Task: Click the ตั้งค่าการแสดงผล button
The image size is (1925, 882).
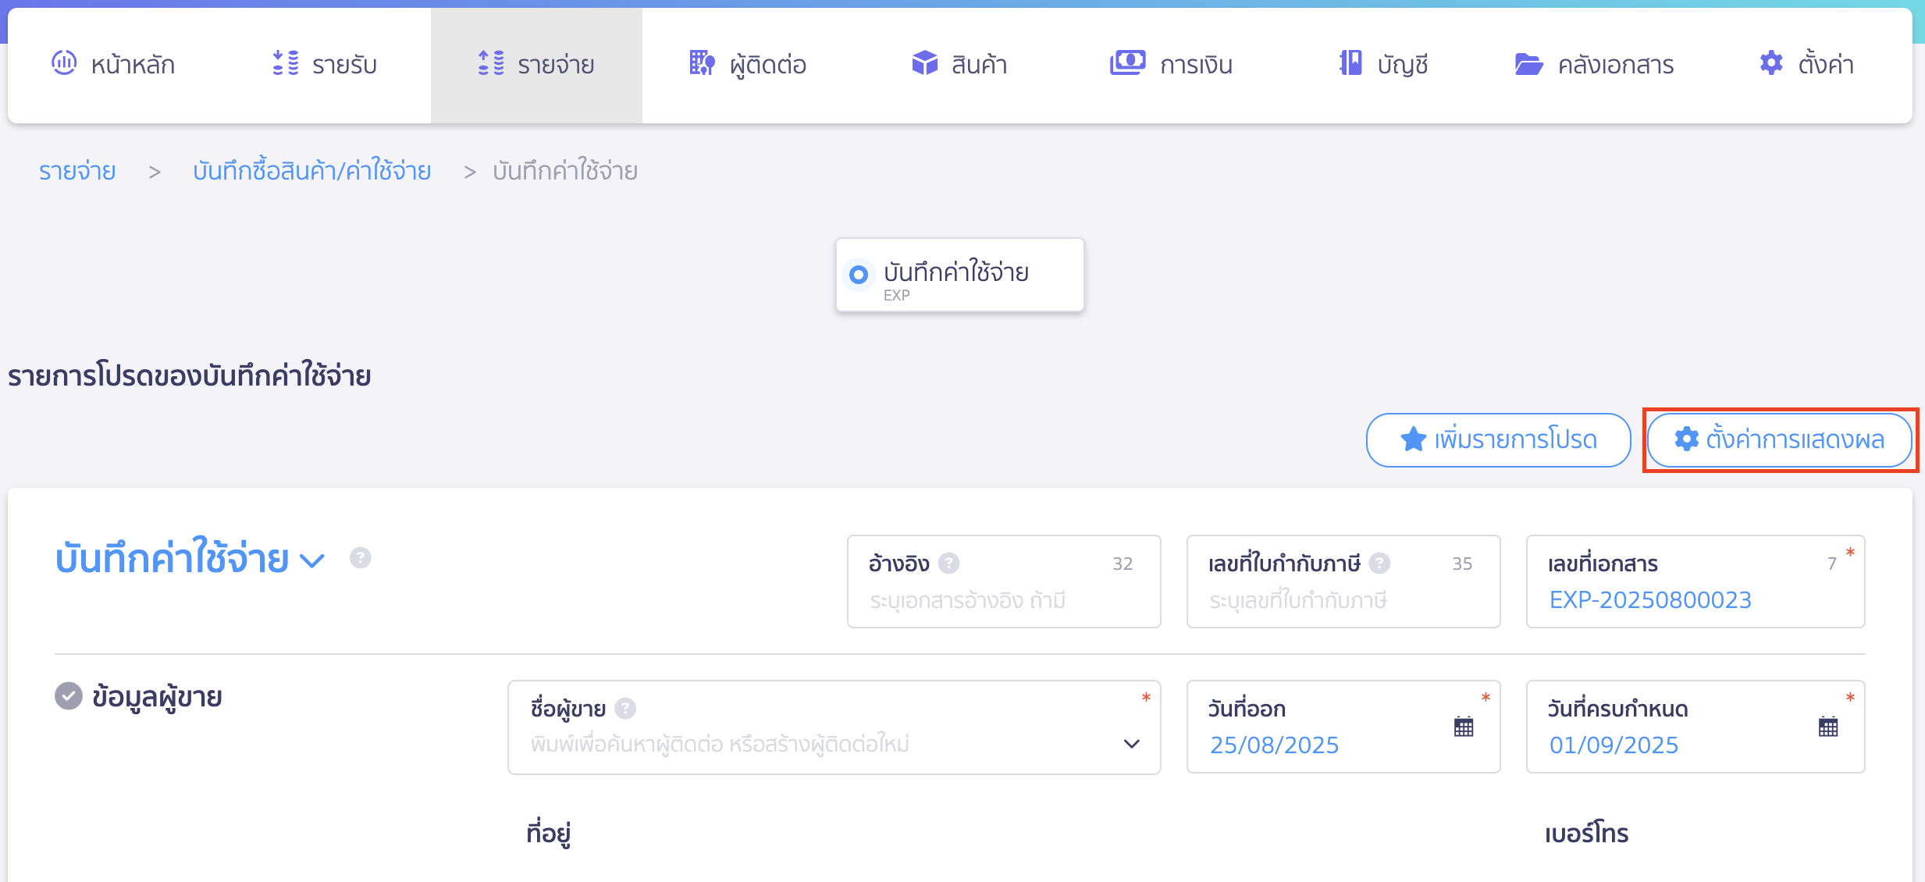Action: (1779, 439)
